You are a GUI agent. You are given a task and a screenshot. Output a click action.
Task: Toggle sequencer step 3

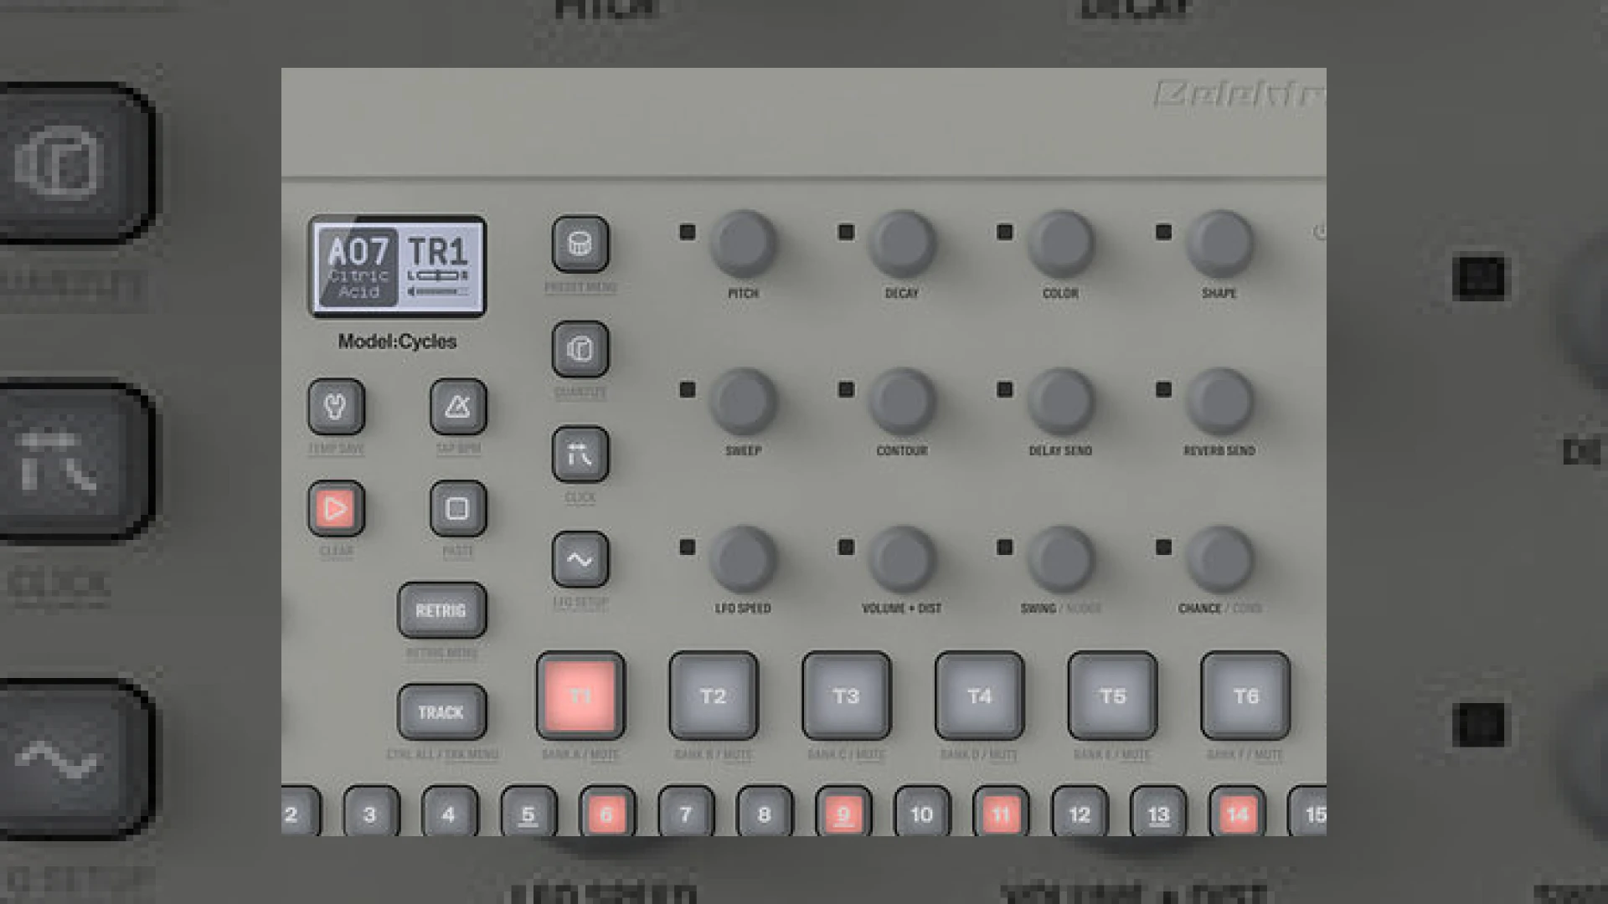point(371,812)
